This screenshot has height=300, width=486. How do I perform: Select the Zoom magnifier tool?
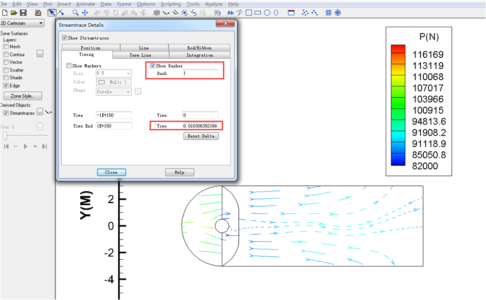pos(75,13)
